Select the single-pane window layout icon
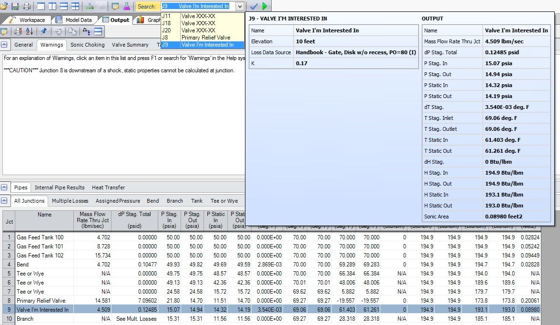The height and width of the screenshot is (325, 560). [40, 6]
